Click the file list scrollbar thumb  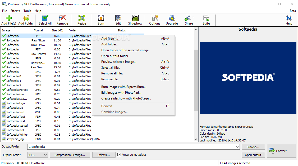click(x=196, y=80)
